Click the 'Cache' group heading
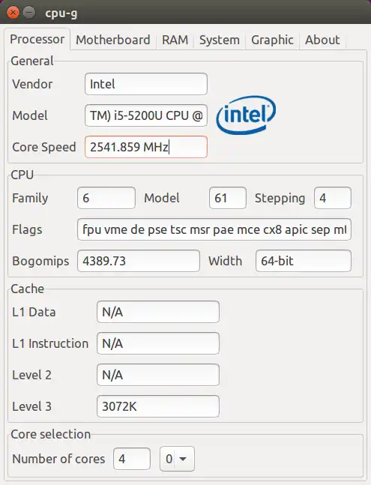Screen dimensions: 371x485 (x=28, y=289)
